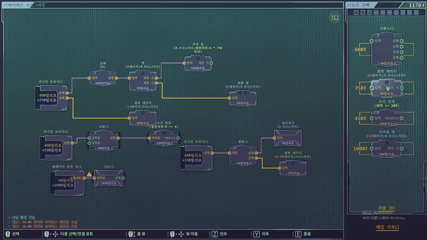
Task: Click the ?() help icon
Action: click(335, 18)
